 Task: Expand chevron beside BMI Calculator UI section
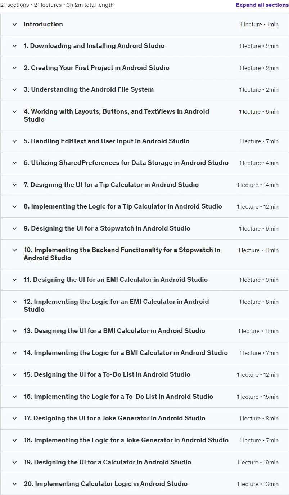pos(14,331)
